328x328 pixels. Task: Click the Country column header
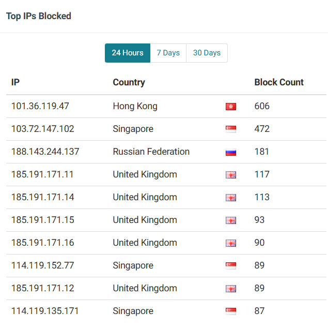coord(129,82)
